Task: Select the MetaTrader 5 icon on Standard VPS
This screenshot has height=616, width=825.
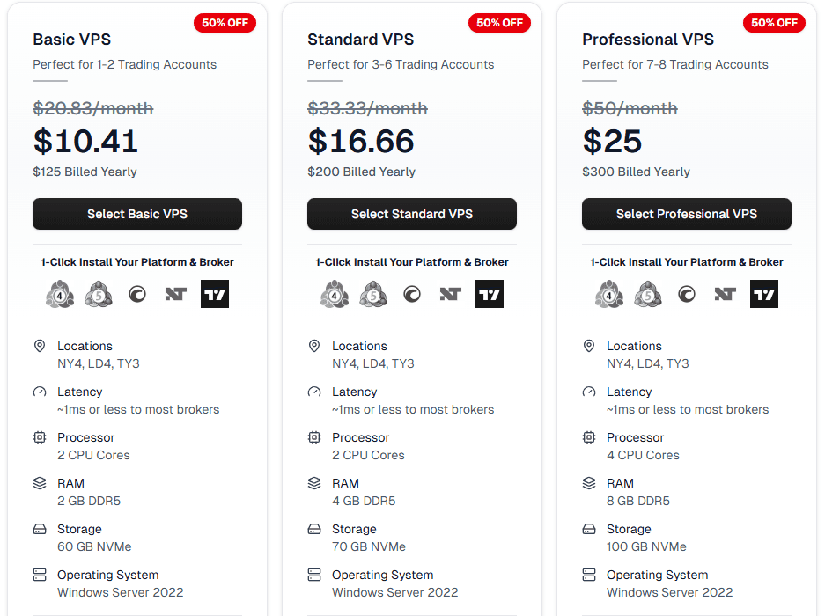Action: 373,293
